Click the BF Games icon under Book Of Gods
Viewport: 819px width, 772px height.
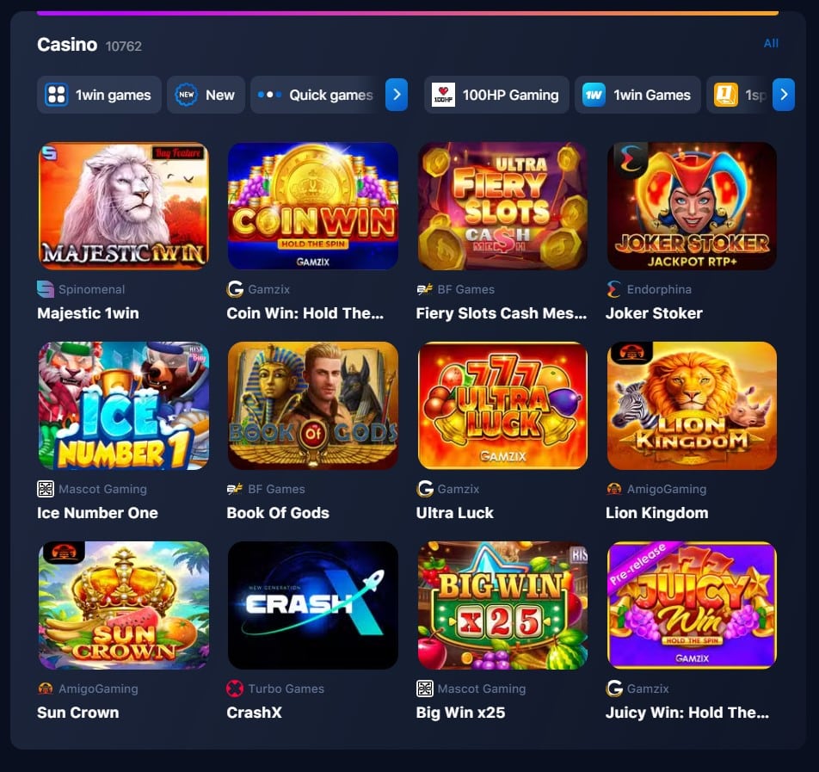pyautogui.click(x=235, y=489)
